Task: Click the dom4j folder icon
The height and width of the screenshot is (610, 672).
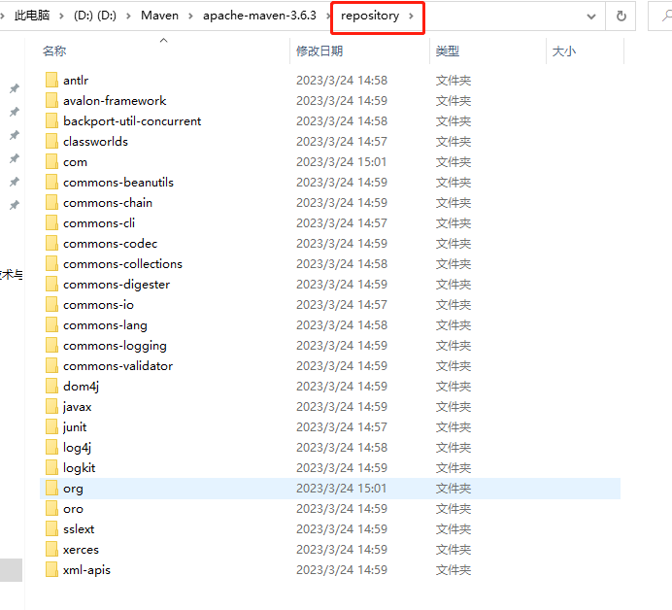Action: [51, 386]
